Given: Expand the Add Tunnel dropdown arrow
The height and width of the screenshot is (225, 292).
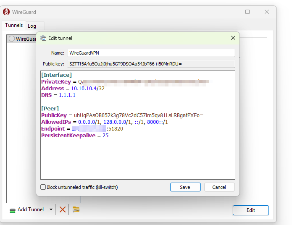Looking at the screenshot, I should point(51,209).
